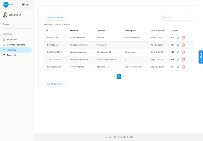The width and height of the screenshot is (203, 141).
Task: Select Machines menu item
Action: [x=16, y=50]
